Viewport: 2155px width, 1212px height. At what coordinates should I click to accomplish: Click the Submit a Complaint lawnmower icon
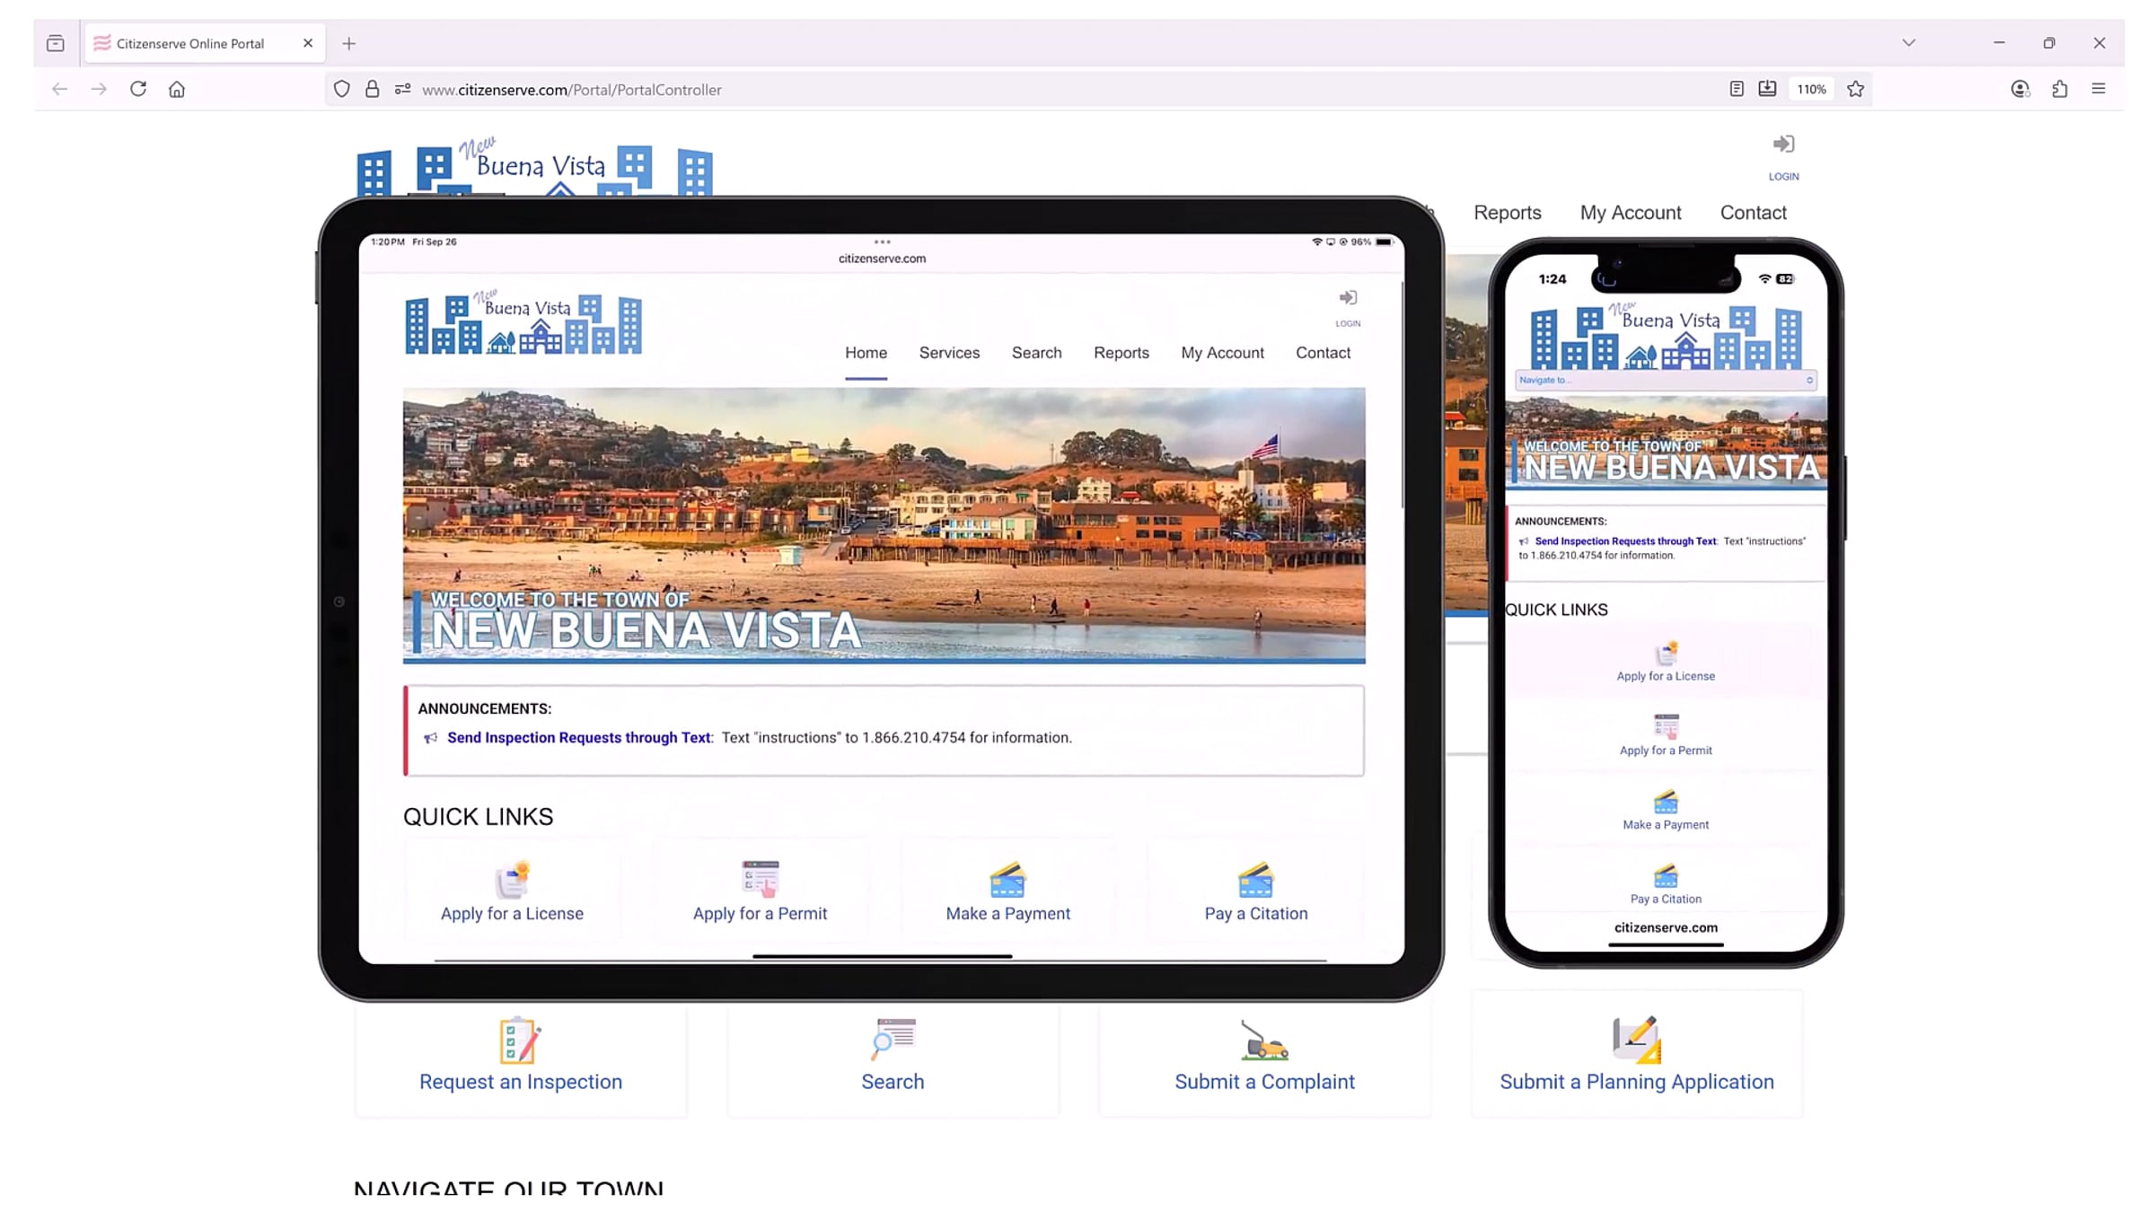tap(1264, 1041)
